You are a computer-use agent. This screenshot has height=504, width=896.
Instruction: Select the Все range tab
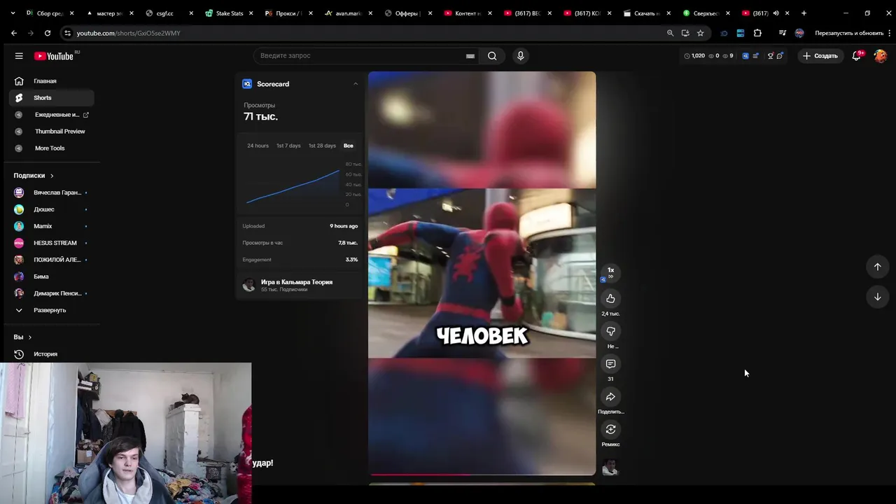coord(349,146)
